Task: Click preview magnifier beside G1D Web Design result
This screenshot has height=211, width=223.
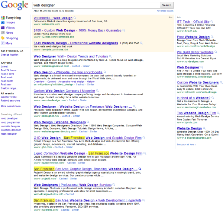Action: point(144,138)
